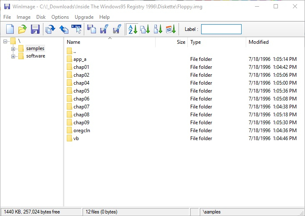Click the '1440 KB, 257,024 bytes free' status
Viewport: 305px width, 216px height.
pyautogui.click(x=32, y=212)
